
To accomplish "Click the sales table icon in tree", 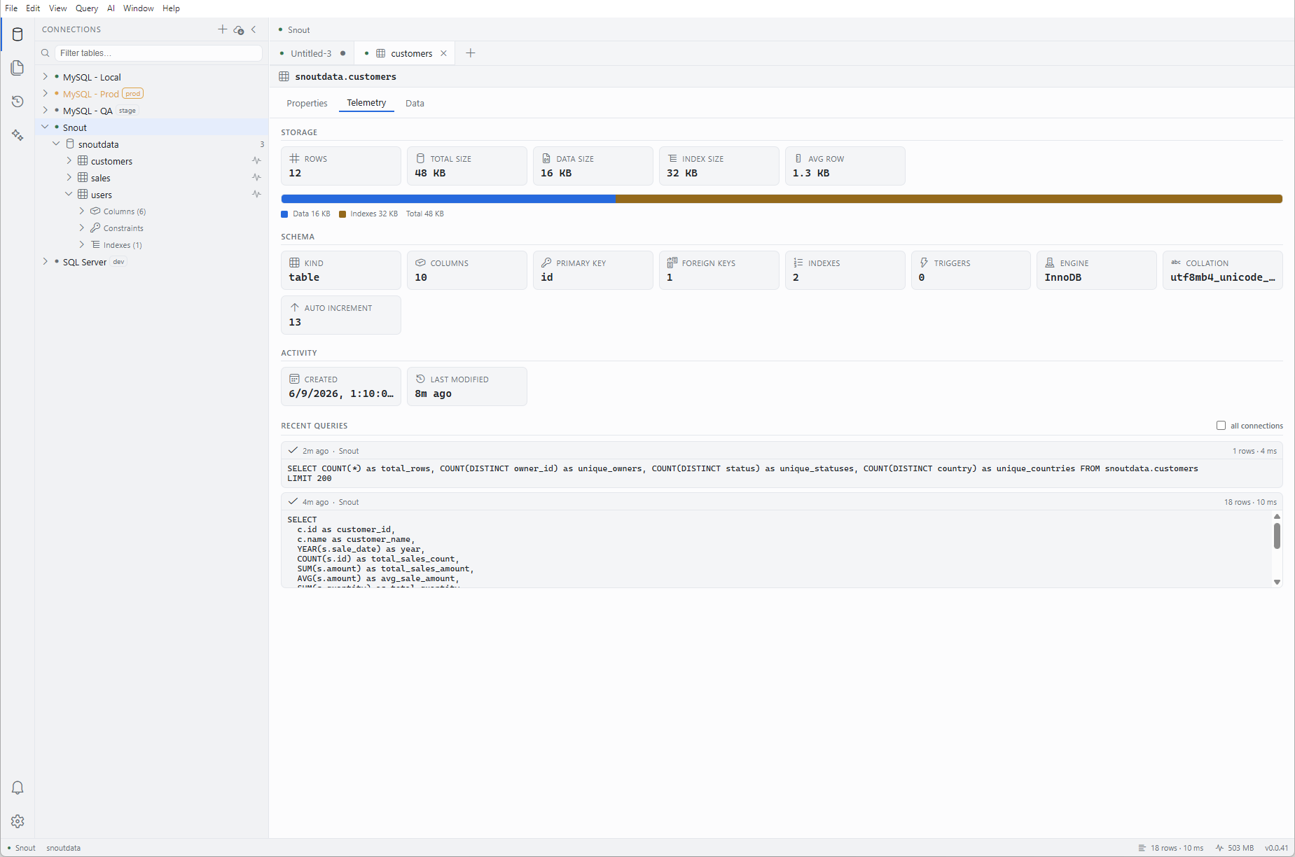I will coord(83,178).
